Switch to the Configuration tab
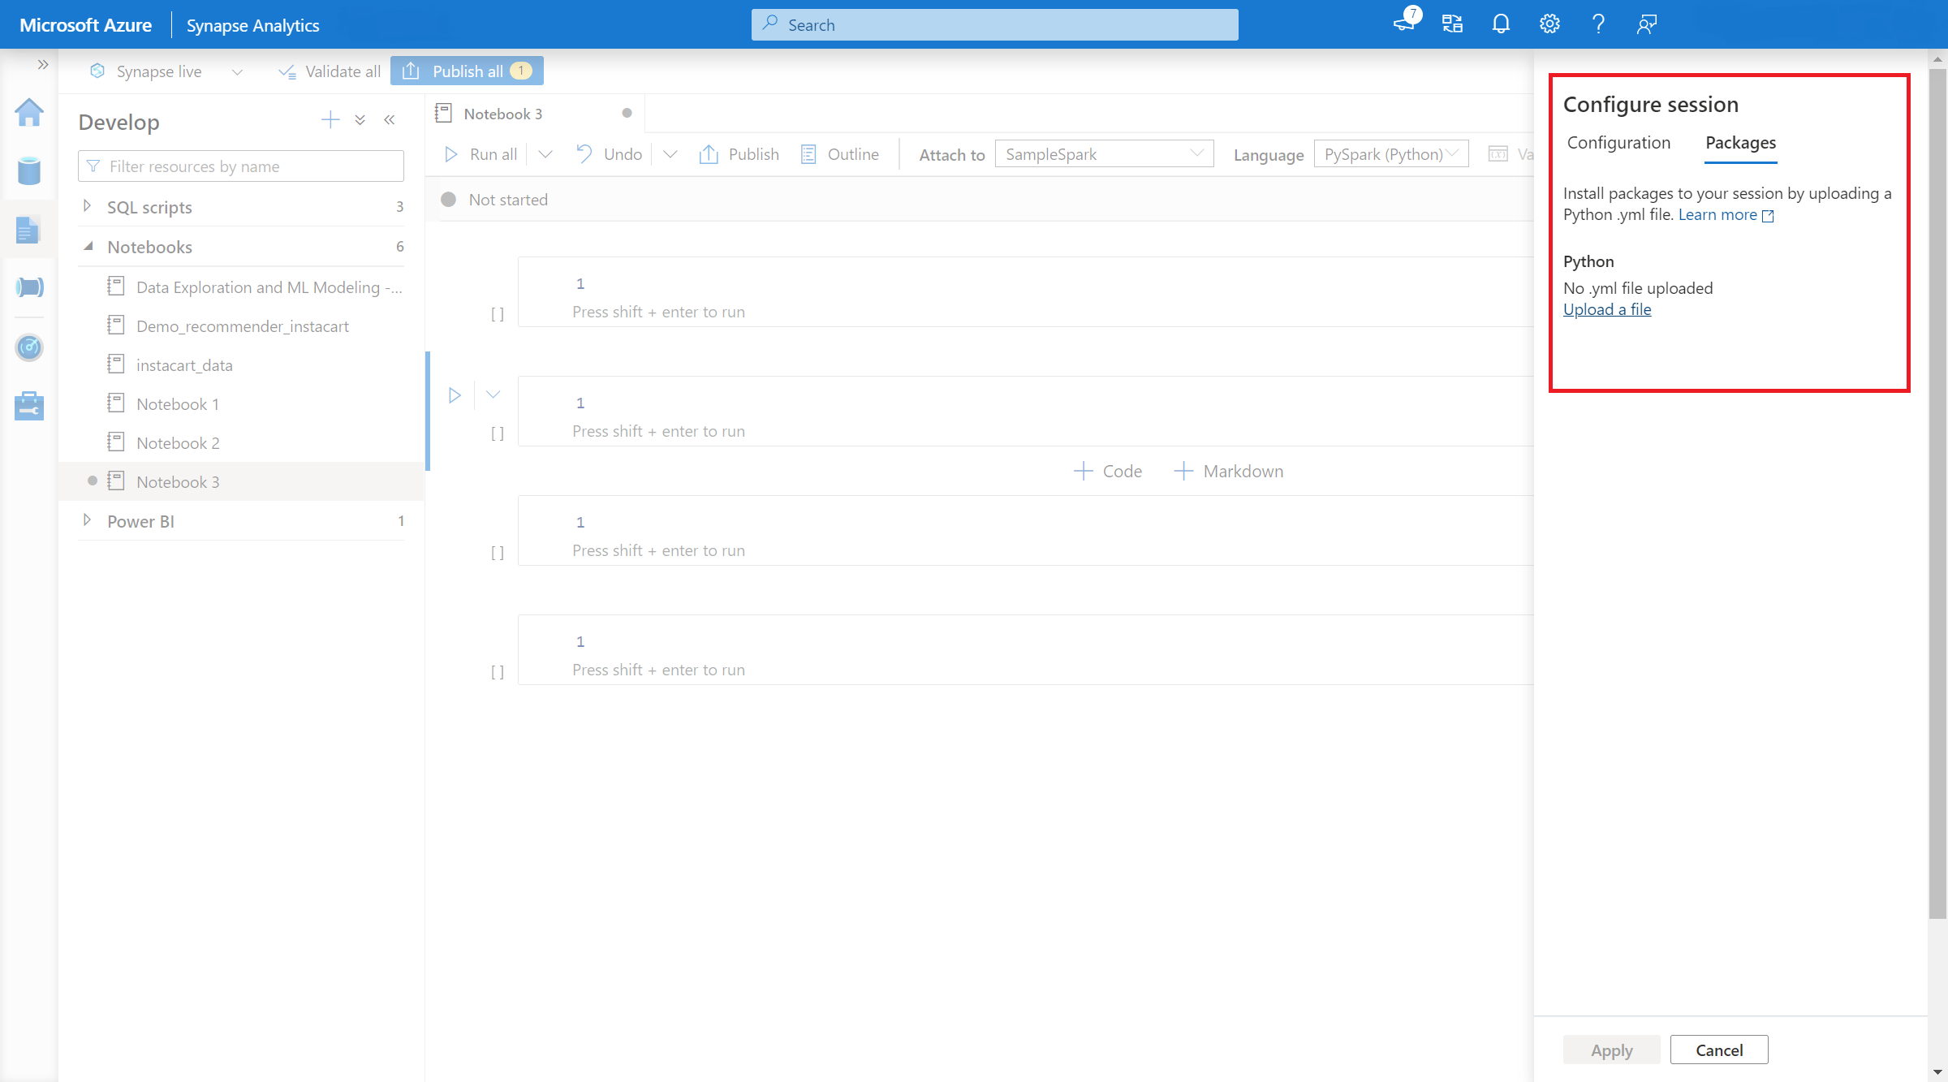 coord(1616,143)
